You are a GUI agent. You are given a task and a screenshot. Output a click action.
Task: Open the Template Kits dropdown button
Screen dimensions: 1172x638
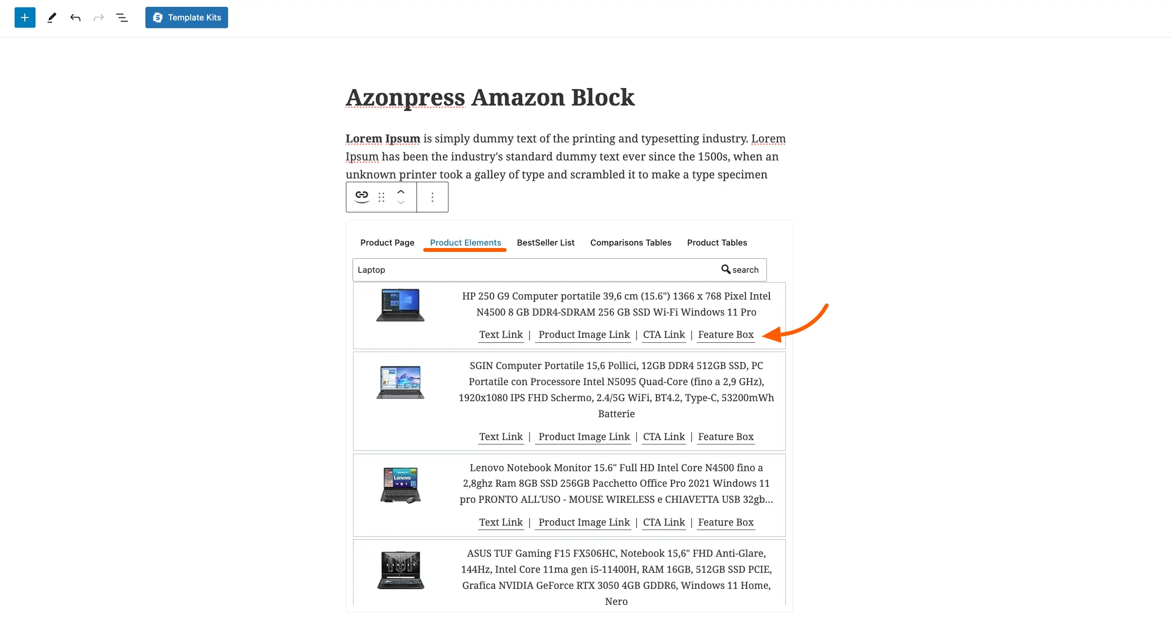[x=186, y=18]
